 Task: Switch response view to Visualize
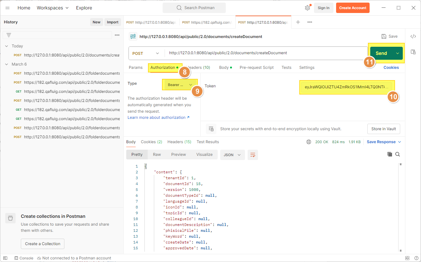(x=204, y=155)
